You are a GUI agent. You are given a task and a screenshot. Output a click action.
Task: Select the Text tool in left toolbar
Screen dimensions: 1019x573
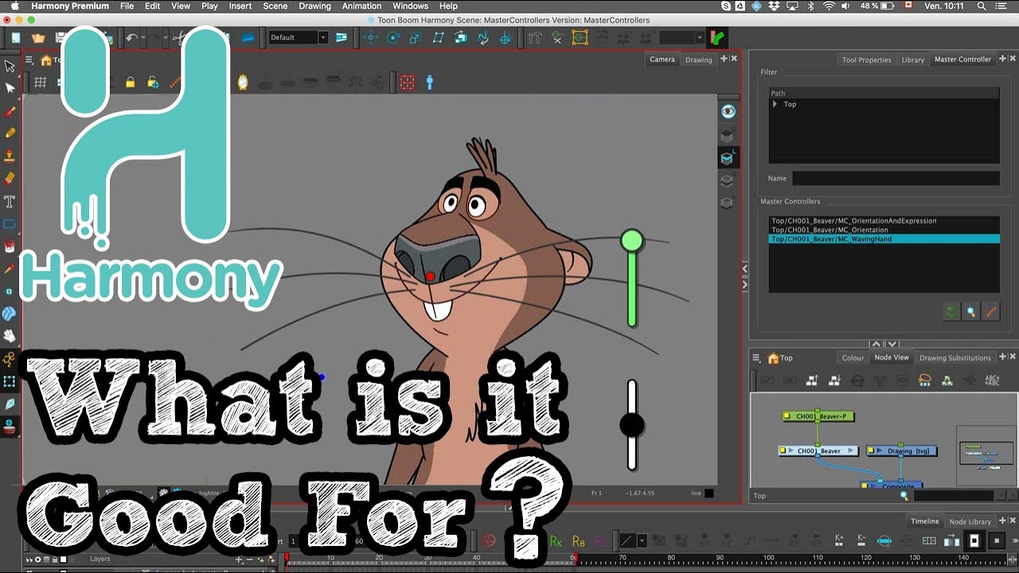coord(10,201)
